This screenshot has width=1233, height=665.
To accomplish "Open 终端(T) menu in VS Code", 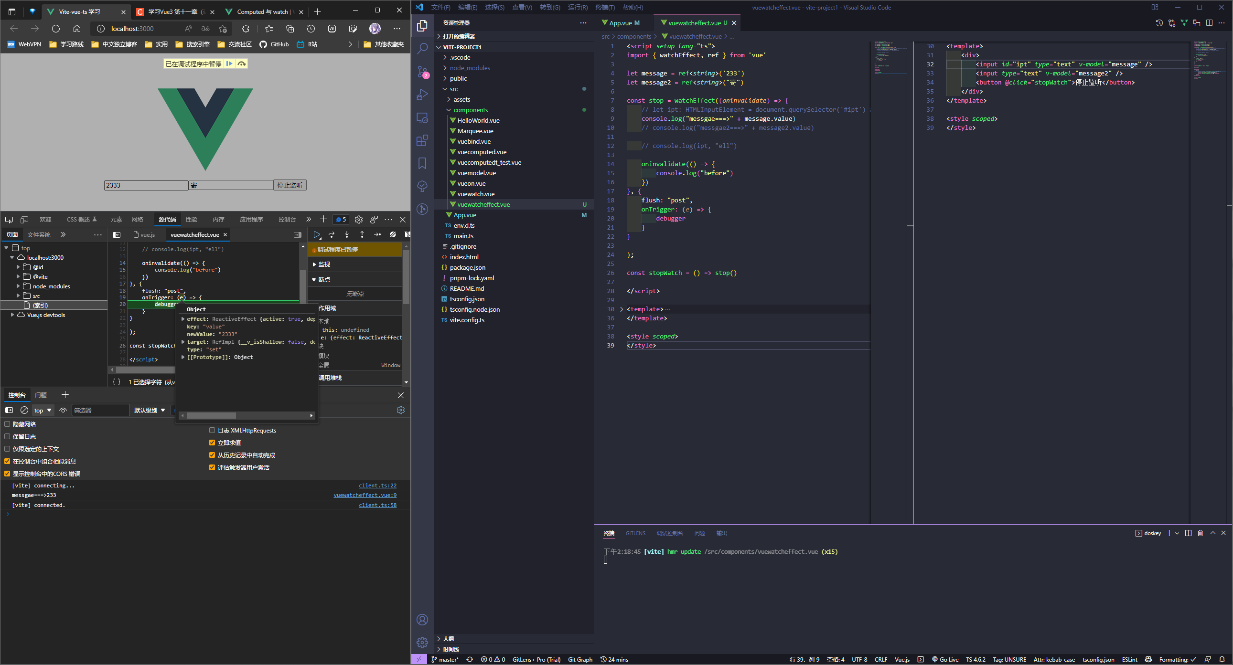I will pos(605,7).
